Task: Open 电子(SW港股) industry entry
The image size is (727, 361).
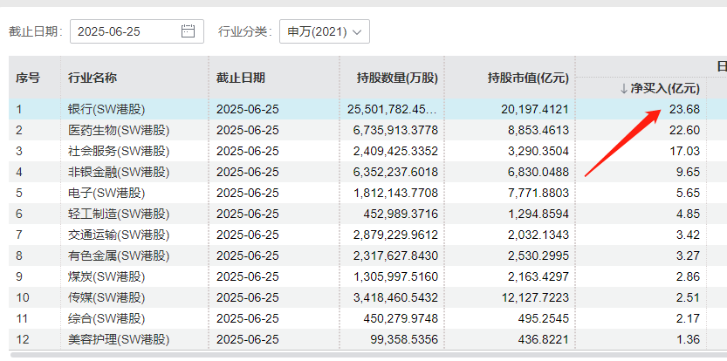Action: coord(106,193)
